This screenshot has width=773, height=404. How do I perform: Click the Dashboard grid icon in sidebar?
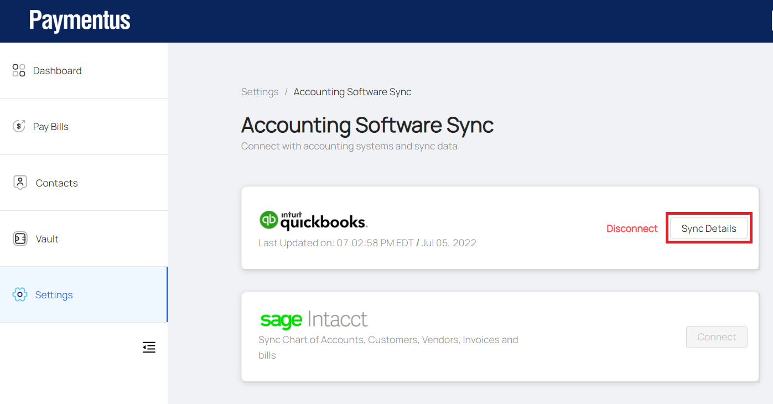point(19,70)
